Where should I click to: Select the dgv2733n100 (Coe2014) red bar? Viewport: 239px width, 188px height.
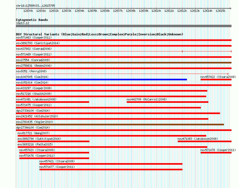118,113
